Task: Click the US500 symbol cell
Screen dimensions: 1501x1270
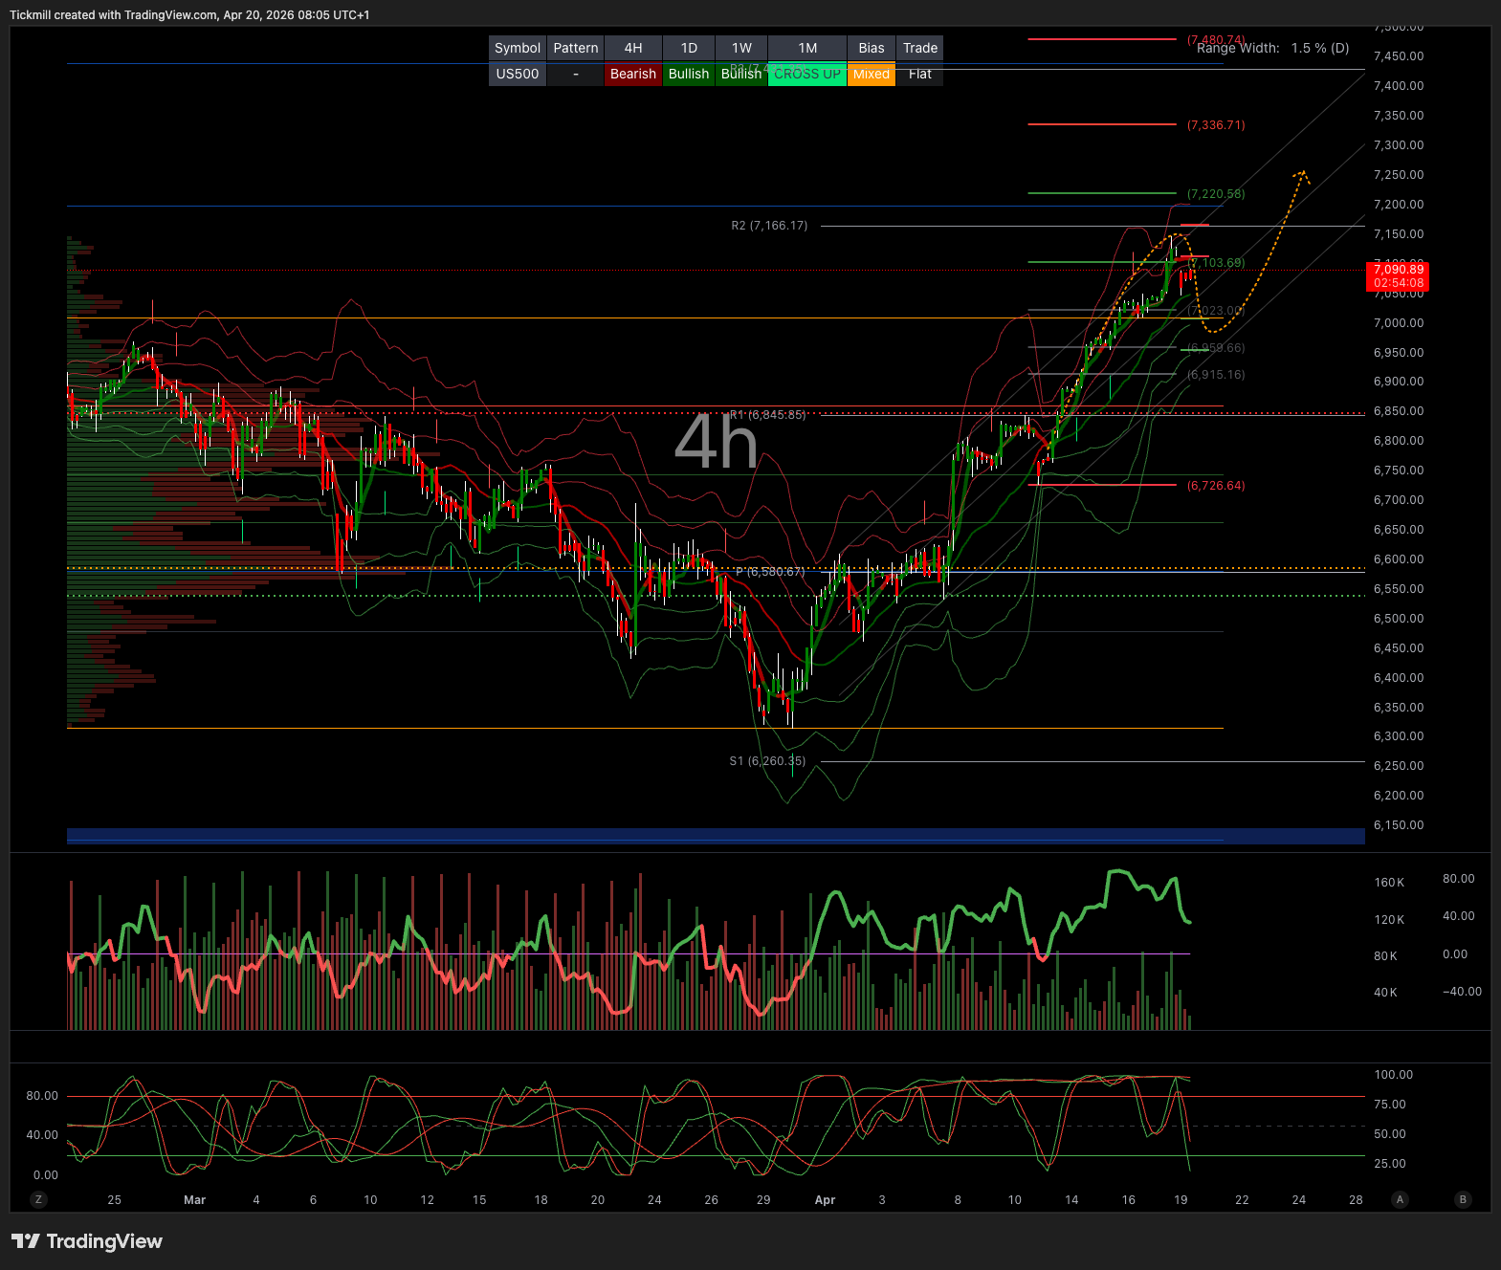Action: click(517, 74)
